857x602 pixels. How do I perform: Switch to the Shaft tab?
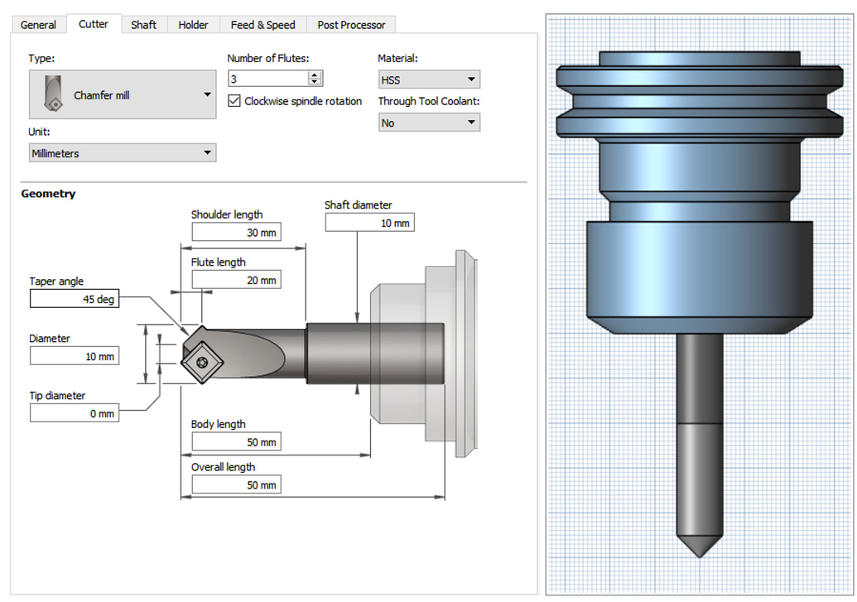[143, 24]
